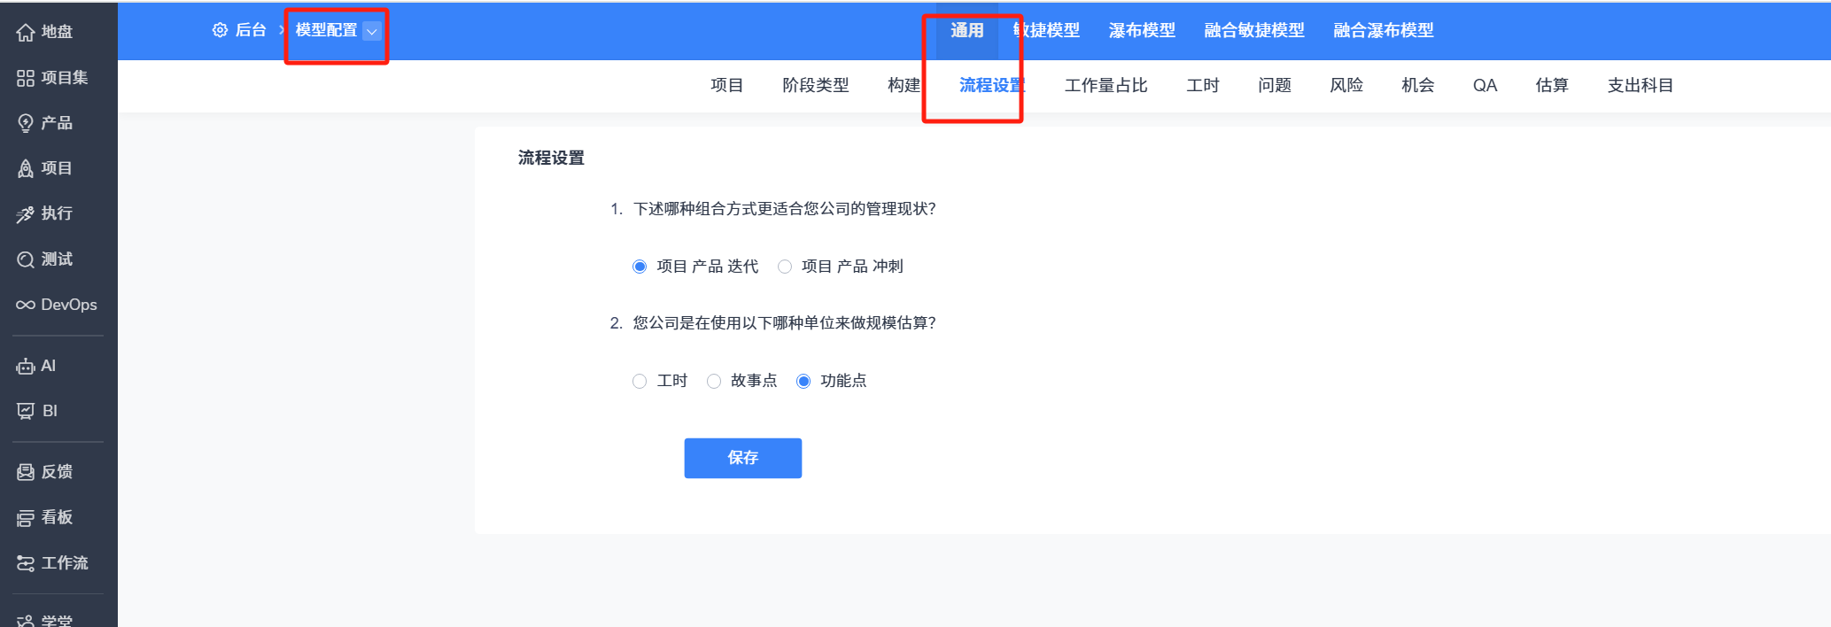This screenshot has width=1831, height=627.
Task: Click the 反馈 feedback icon in the sidebar
Action: [26, 472]
